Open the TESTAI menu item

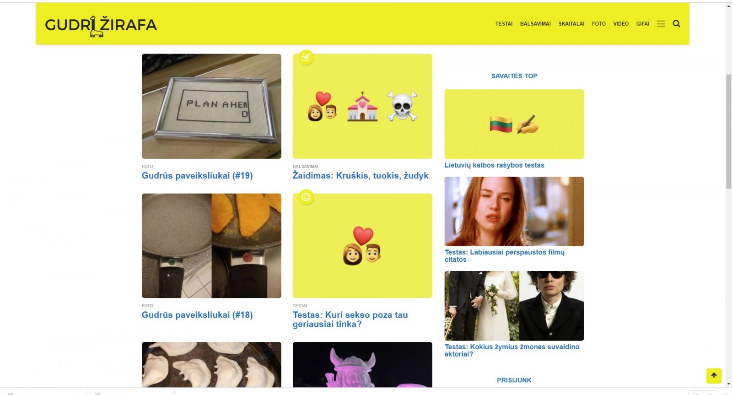point(504,24)
